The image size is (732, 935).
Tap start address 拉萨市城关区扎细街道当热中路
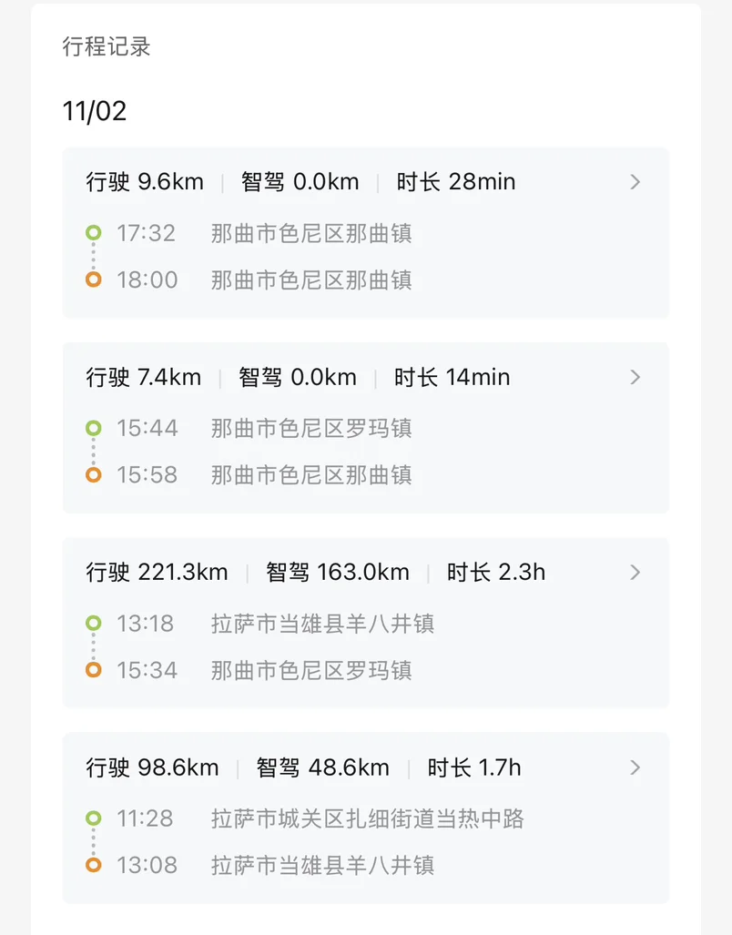[x=367, y=818]
